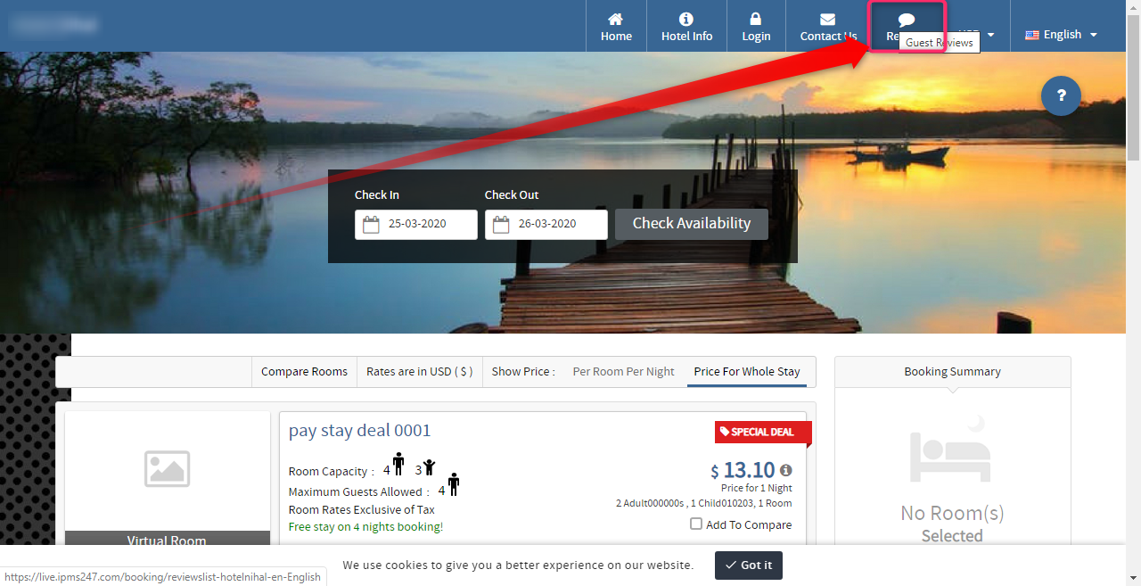Click the Check In date field

pyautogui.click(x=416, y=224)
